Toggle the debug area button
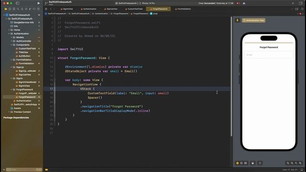The width and height of the screenshot is (306, 172). coord(302,170)
